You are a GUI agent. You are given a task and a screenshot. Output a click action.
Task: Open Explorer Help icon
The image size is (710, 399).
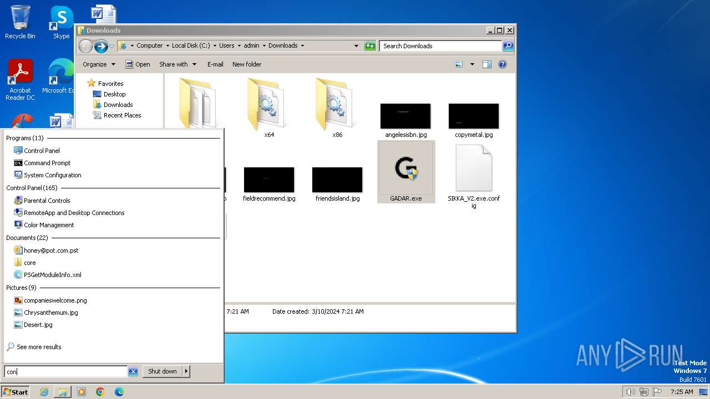click(503, 64)
